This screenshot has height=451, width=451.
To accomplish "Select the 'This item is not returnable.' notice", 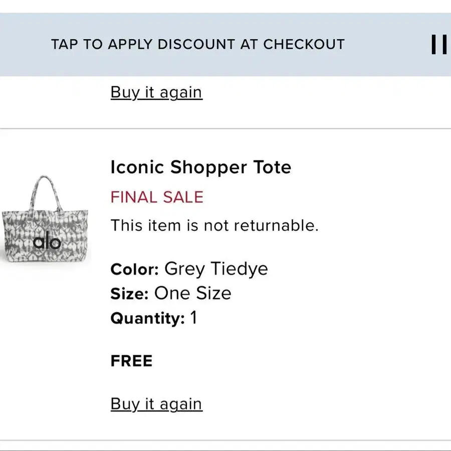I will (x=214, y=225).
